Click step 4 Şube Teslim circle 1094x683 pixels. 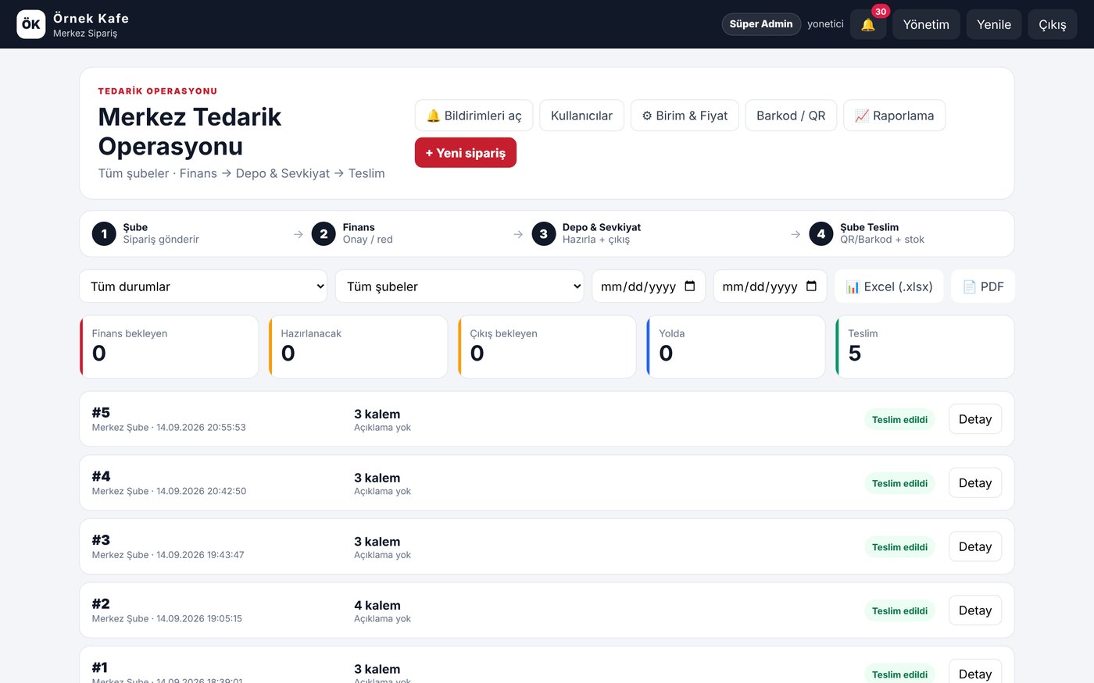point(821,233)
